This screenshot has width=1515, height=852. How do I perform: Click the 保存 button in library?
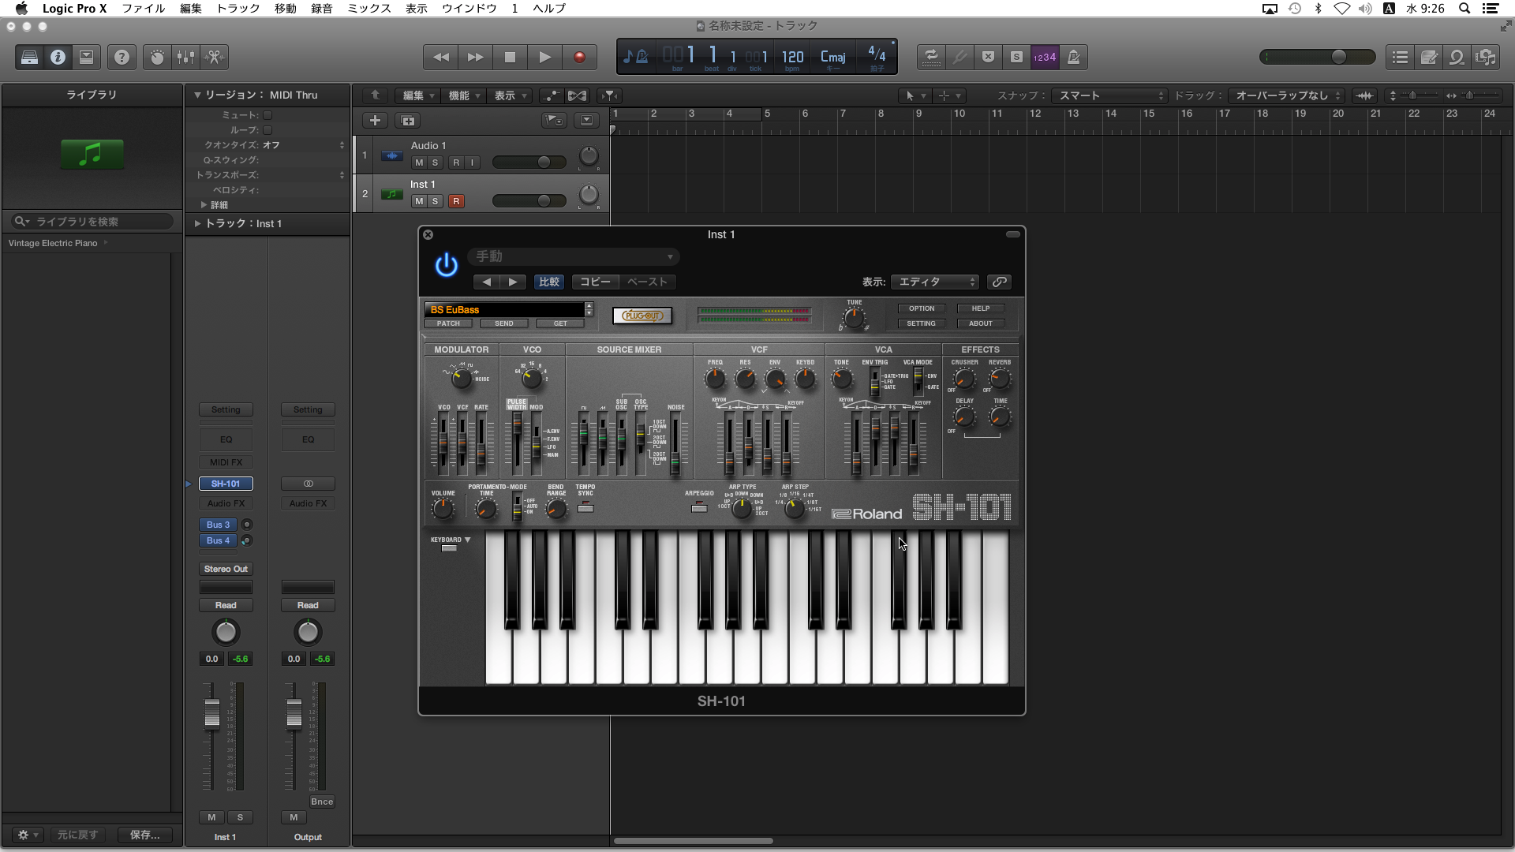(144, 835)
